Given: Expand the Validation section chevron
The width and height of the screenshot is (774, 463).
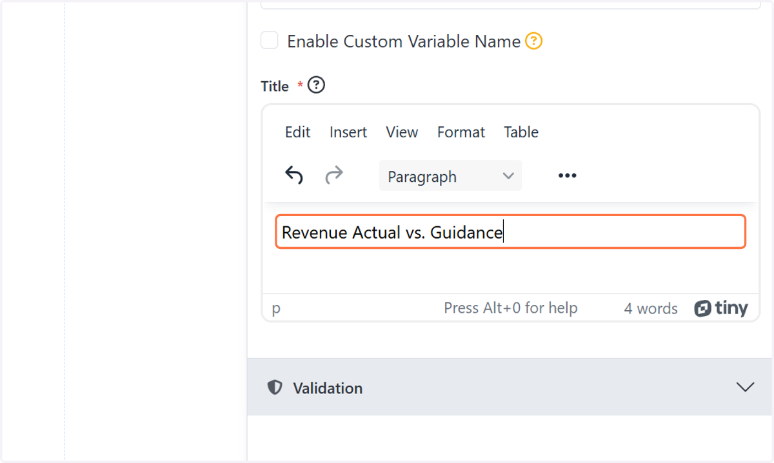Looking at the screenshot, I should coord(745,388).
